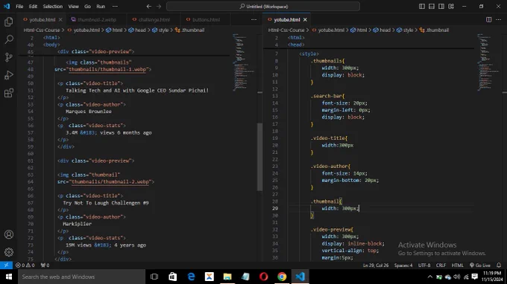Go back with the navigation arrow
Image resolution: width=507 pixels, height=284 pixels.
(148, 7)
